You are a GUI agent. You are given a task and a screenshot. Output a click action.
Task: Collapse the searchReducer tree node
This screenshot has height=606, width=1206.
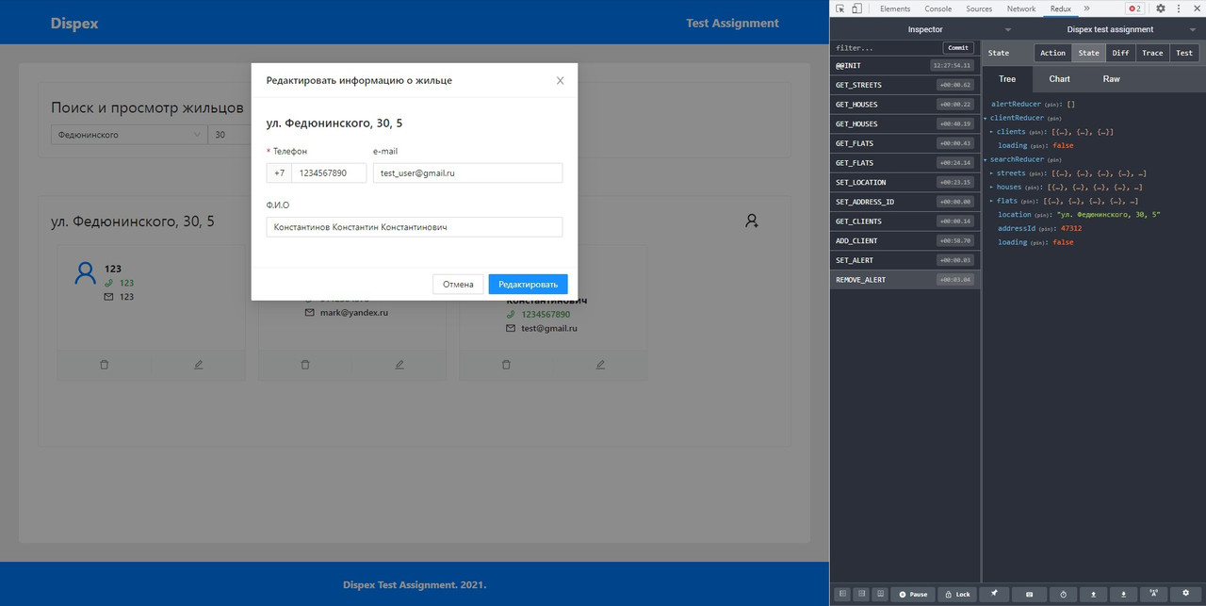[x=985, y=160]
